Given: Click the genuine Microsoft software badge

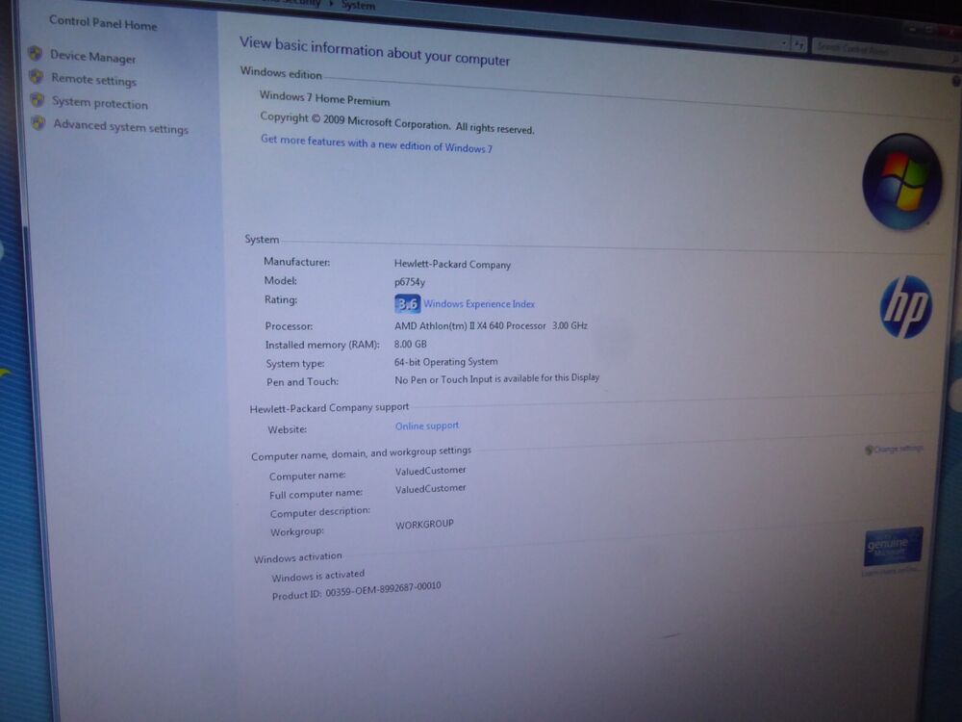Looking at the screenshot, I should [x=894, y=546].
